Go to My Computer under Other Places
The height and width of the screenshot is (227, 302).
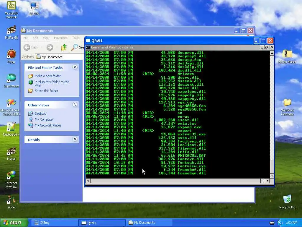pos(44,119)
